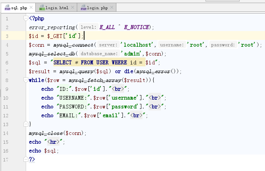The image size is (265, 171).
Task: Click the HTML file icon on login.html tab
Action: point(41,8)
